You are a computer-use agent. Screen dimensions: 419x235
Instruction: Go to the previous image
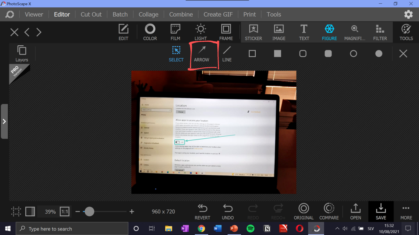(x=27, y=32)
